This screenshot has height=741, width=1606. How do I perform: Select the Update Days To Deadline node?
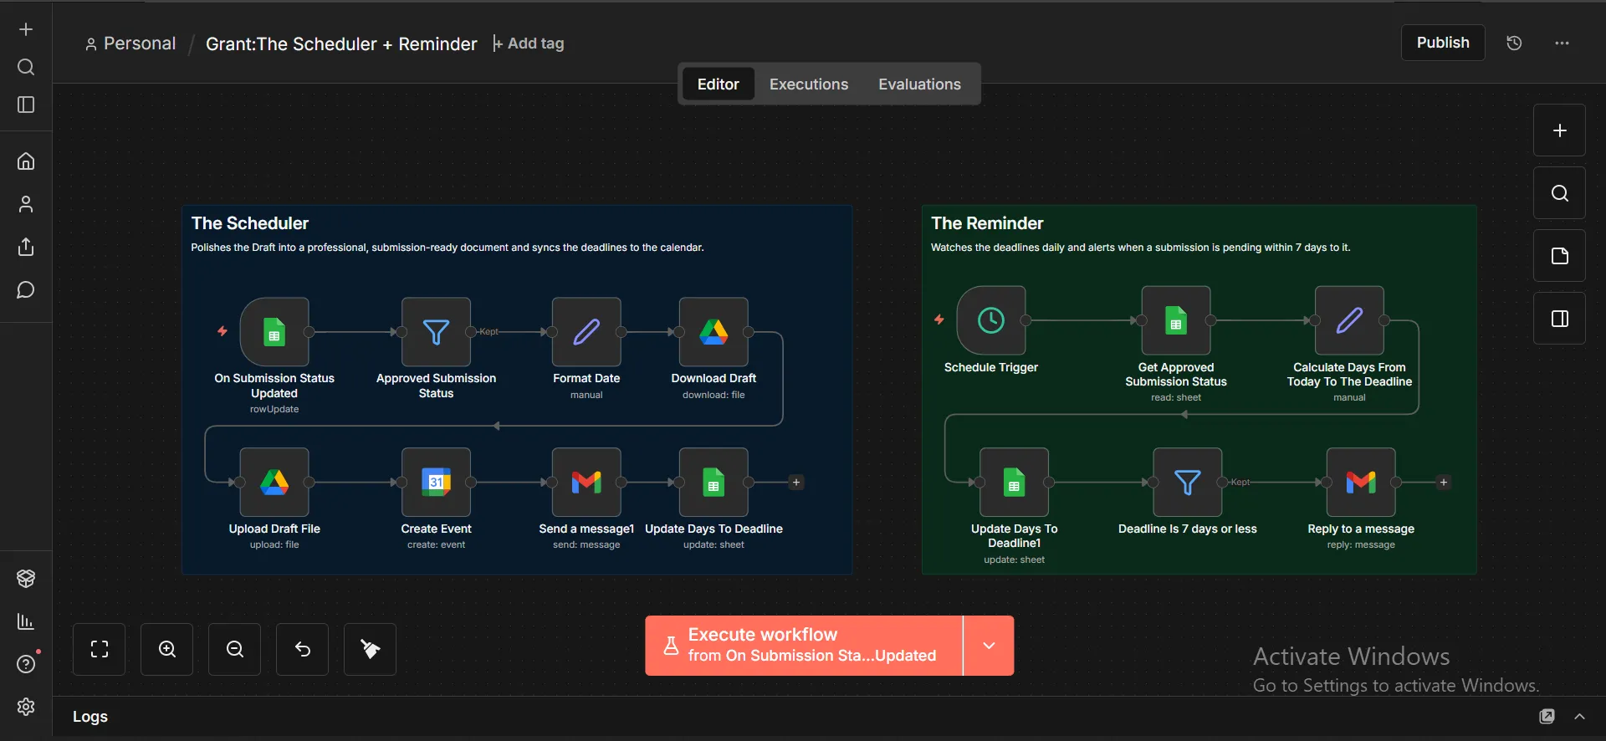[713, 483]
